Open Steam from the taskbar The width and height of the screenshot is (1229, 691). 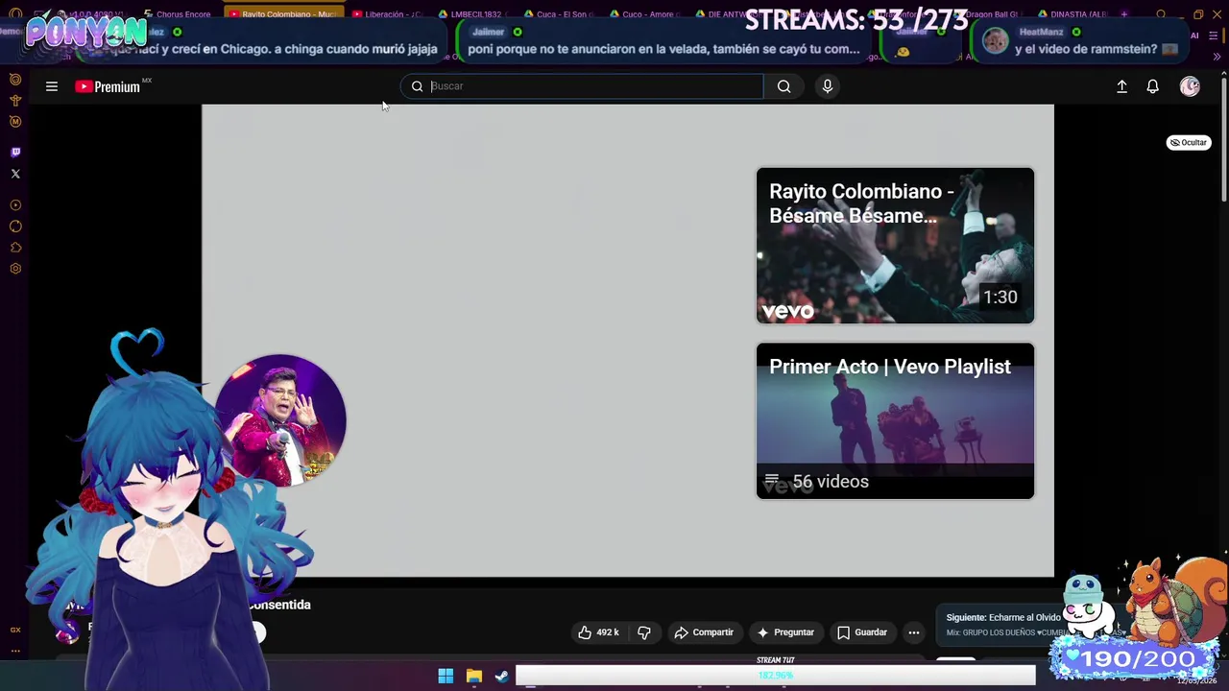pos(502,677)
